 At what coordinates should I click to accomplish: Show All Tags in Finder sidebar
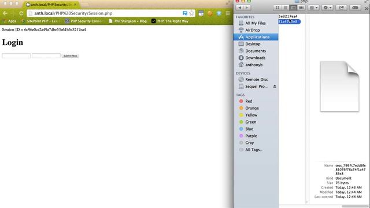coord(256,150)
